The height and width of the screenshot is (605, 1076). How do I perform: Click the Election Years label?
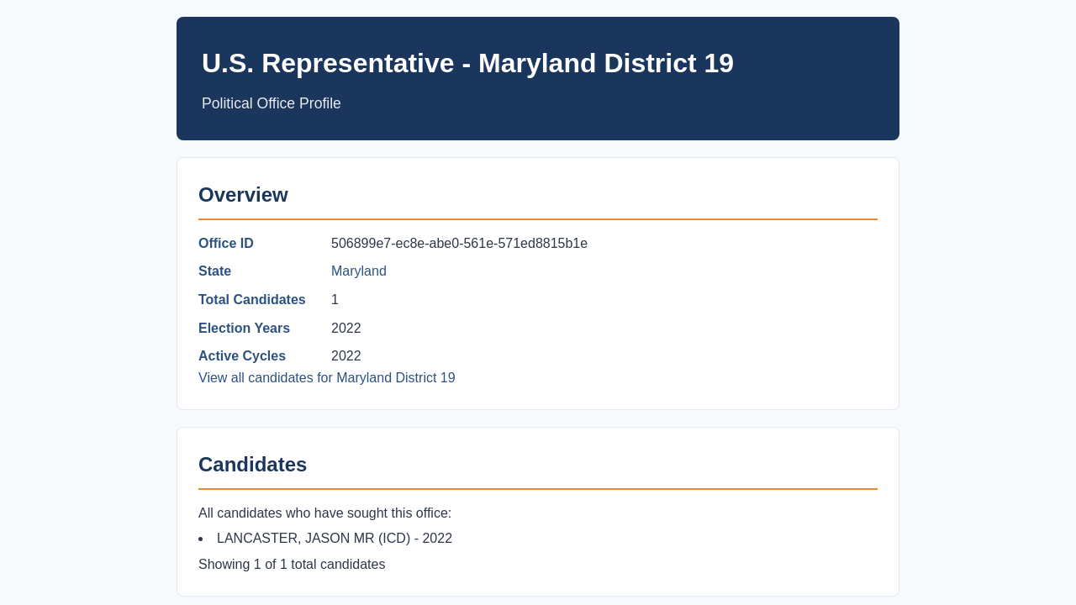click(x=245, y=329)
